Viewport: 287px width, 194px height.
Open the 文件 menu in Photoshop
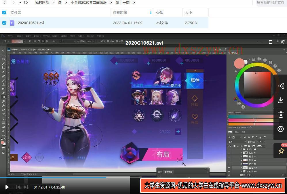click(11, 36)
